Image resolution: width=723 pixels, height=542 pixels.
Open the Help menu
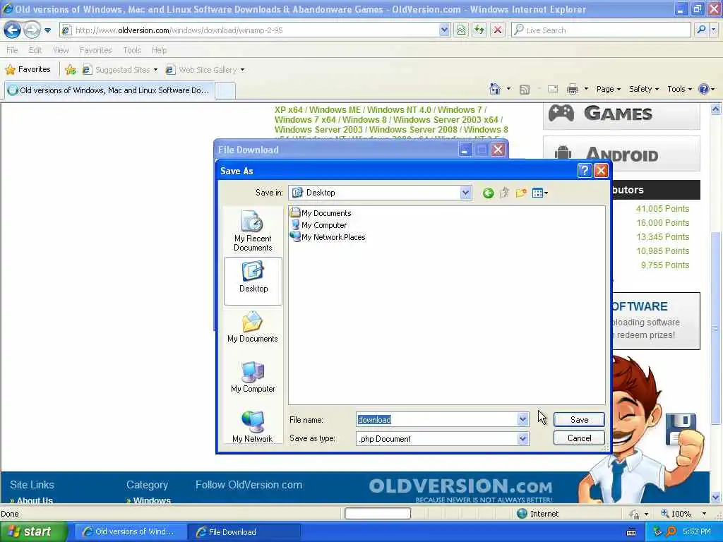159,50
